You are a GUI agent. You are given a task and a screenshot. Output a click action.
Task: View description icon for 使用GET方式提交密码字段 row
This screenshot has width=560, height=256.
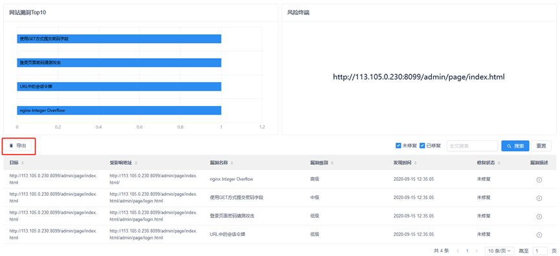pos(539,198)
